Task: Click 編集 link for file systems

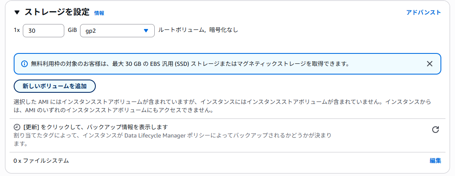Action: click(x=435, y=161)
